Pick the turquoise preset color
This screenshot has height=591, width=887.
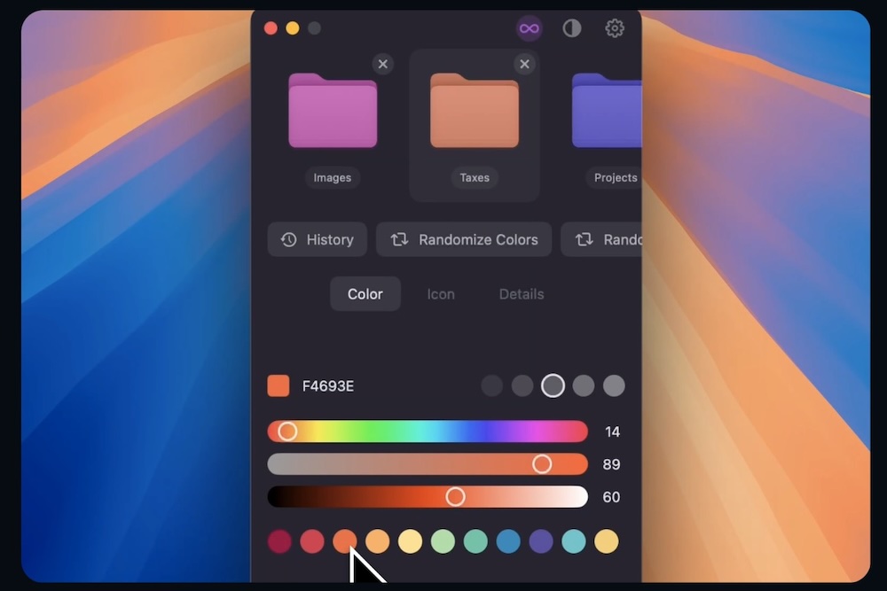point(574,541)
